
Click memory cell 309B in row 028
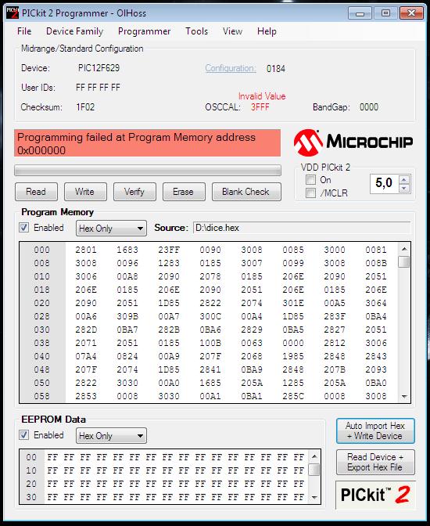click(x=127, y=316)
